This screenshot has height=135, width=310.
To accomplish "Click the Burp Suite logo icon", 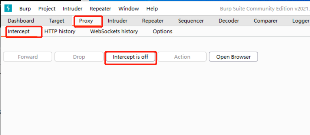I will (8, 8).
